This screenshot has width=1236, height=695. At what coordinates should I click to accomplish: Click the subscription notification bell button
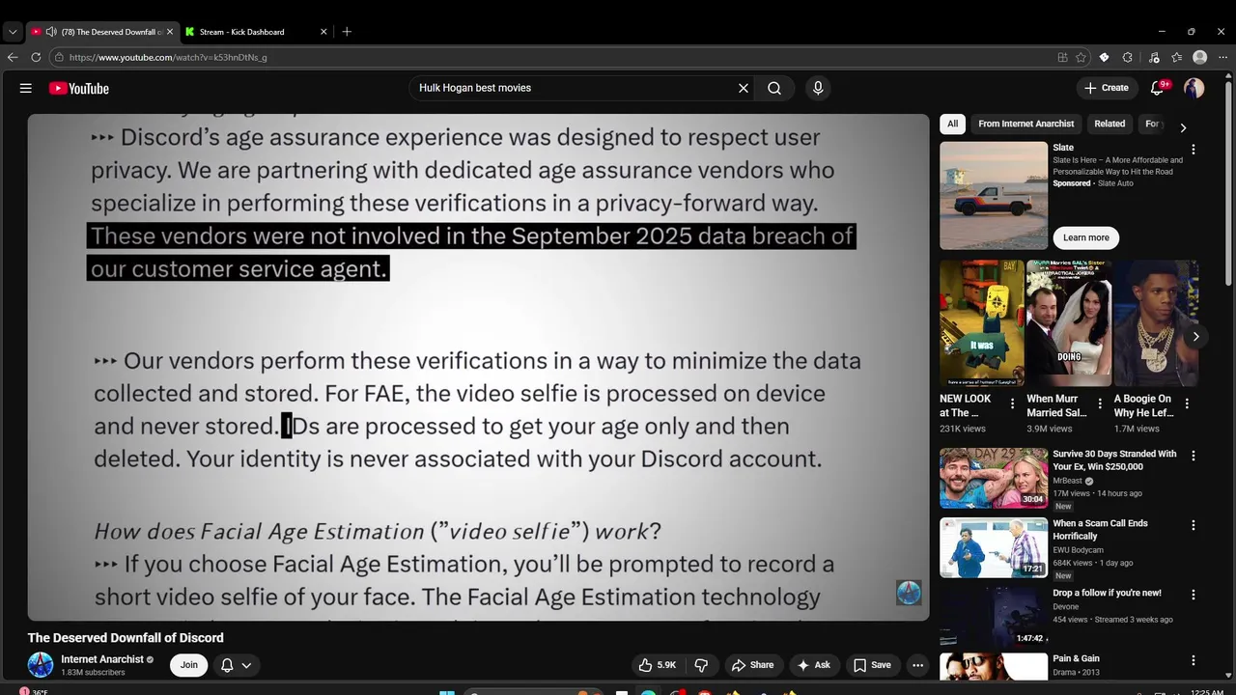(237, 665)
